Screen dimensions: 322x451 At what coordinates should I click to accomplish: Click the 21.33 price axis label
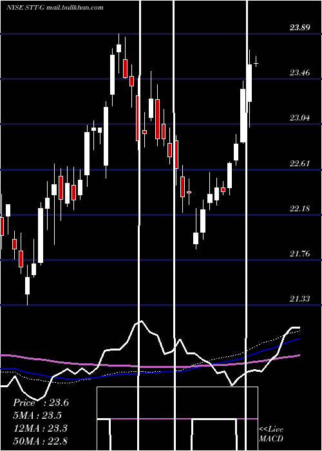[x=300, y=299]
